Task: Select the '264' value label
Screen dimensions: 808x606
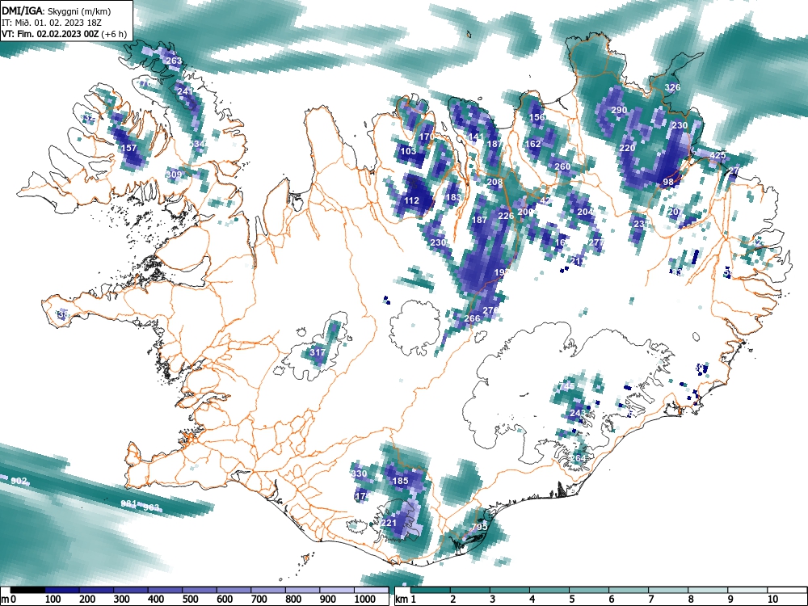Action: tap(578, 458)
